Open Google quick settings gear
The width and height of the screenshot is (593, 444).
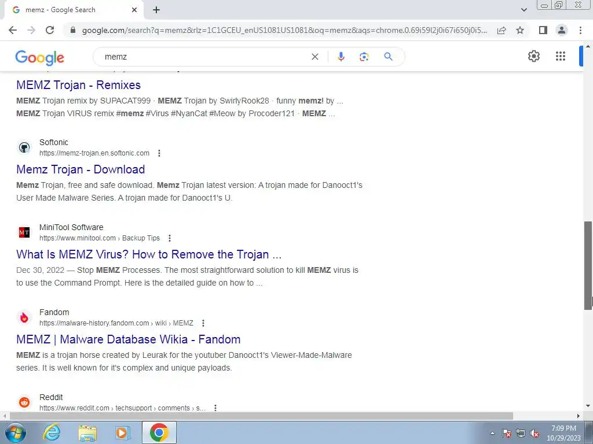[x=533, y=56]
